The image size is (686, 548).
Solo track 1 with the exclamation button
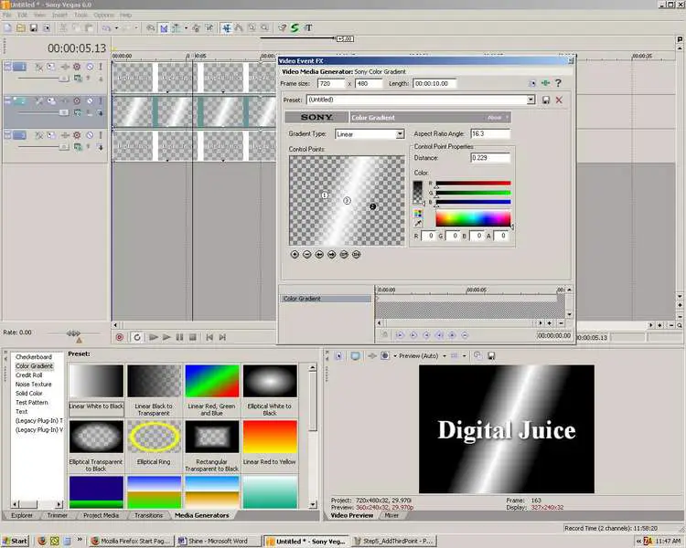click(101, 67)
